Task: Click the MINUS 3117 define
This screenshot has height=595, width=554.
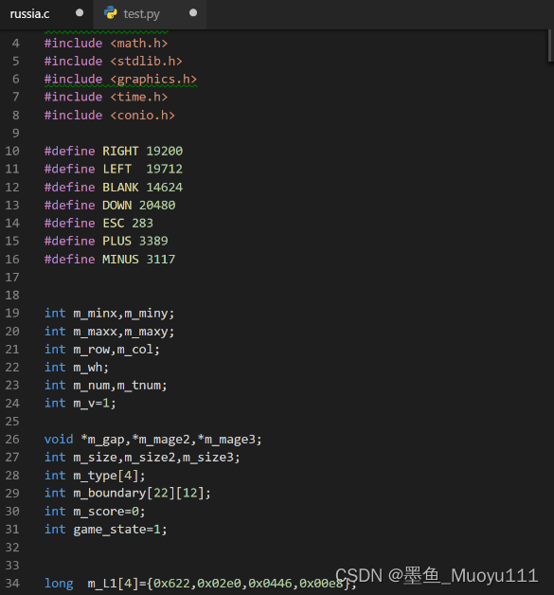Action: tap(138, 260)
